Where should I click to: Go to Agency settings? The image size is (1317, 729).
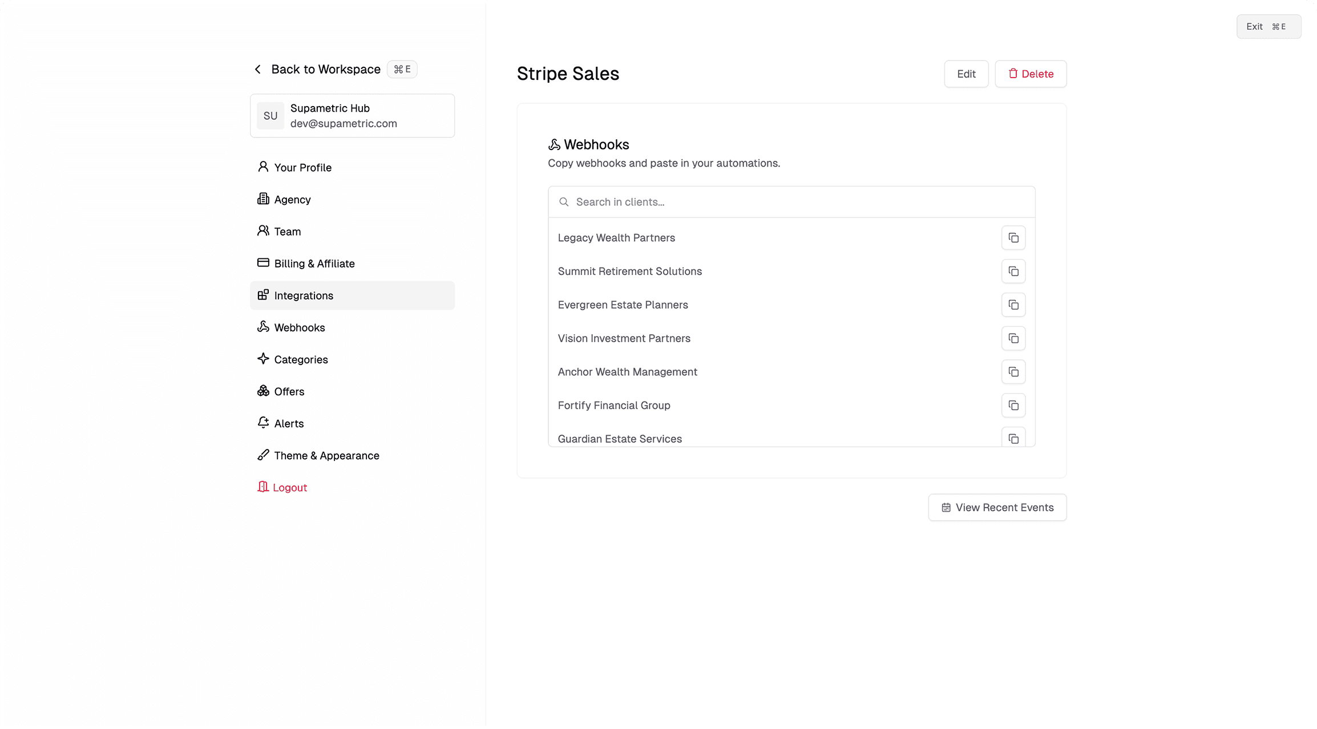click(x=292, y=200)
